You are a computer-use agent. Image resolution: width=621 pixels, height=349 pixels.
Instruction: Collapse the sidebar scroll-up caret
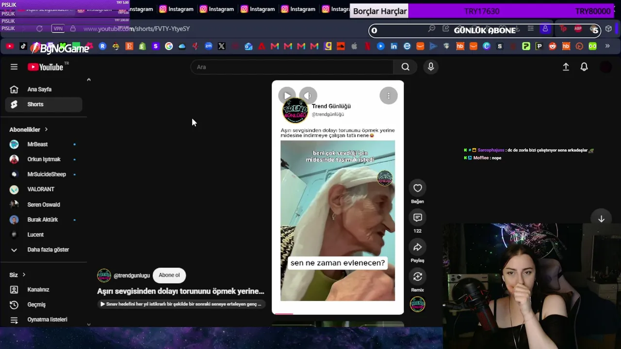89,79
